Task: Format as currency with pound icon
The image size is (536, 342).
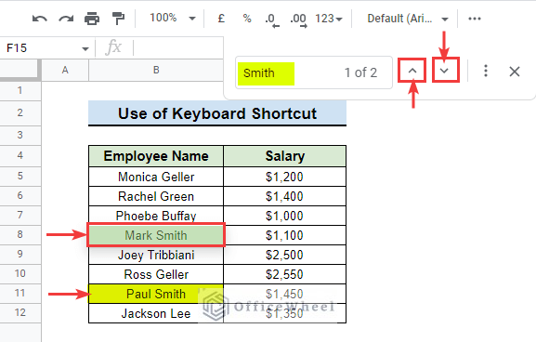Action: click(x=221, y=19)
